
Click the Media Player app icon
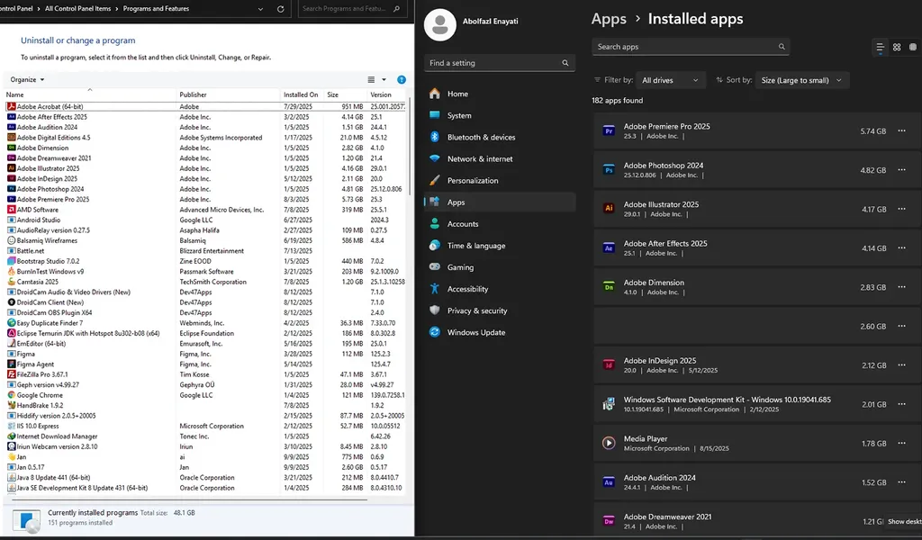click(609, 443)
